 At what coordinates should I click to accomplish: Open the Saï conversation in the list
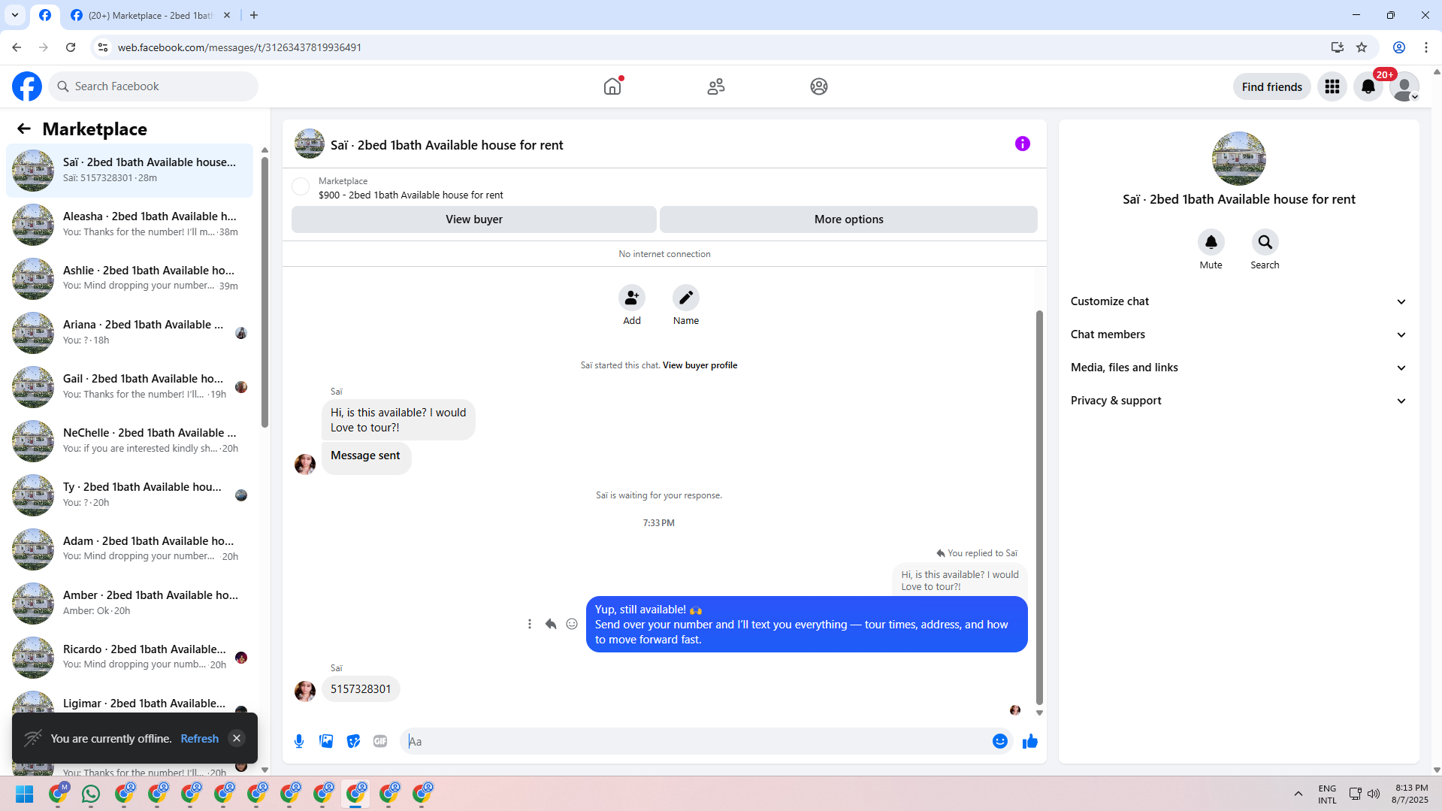click(x=130, y=171)
